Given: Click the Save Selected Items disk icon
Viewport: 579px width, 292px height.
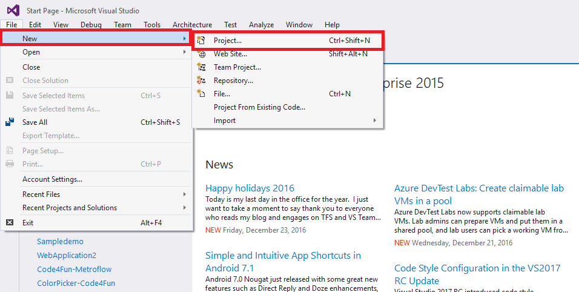Looking at the screenshot, I should tap(10, 95).
